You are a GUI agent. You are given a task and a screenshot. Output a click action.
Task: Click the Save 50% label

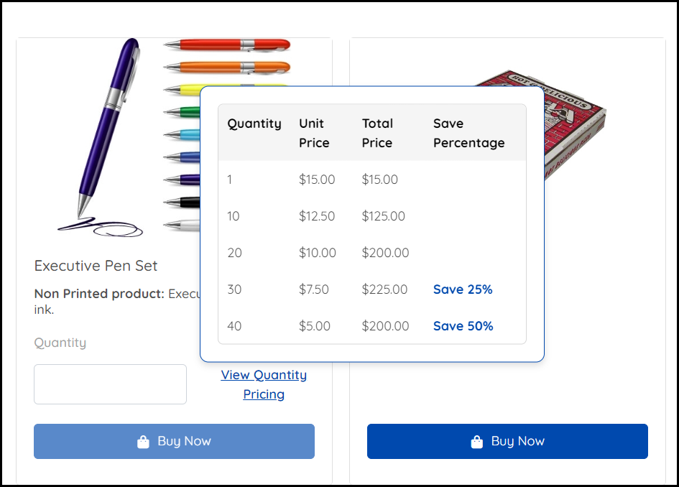(463, 326)
